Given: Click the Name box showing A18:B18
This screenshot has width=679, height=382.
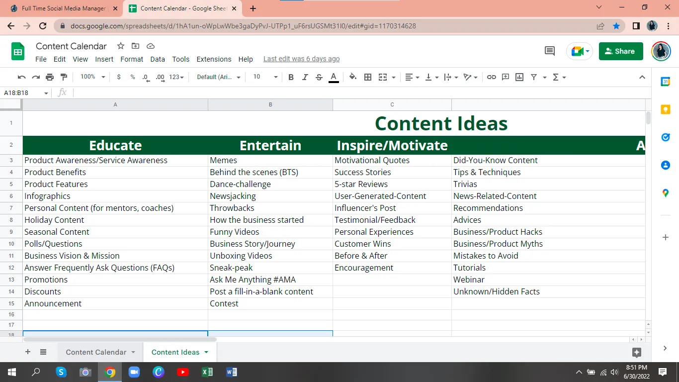Looking at the screenshot, I should 22,93.
